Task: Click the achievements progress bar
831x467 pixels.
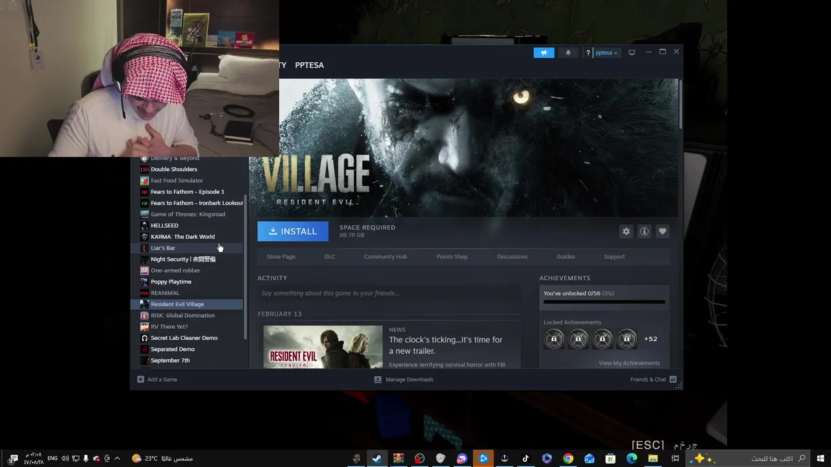Action: pos(604,302)
